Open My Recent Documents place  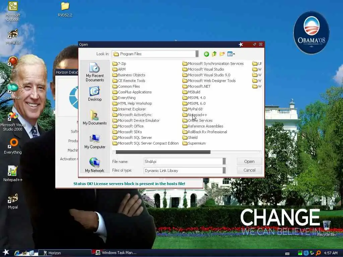click(x=95, y=72)
